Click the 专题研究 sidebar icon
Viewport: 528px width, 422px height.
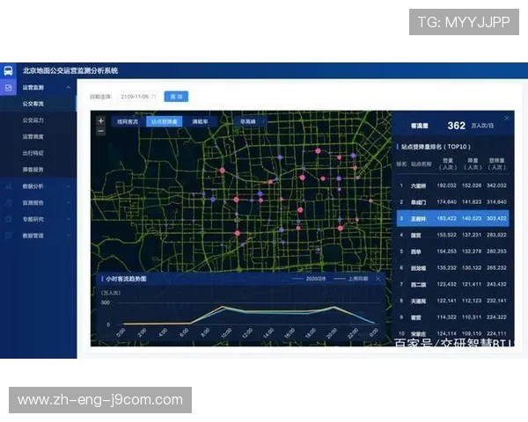[x=8, y=219]
